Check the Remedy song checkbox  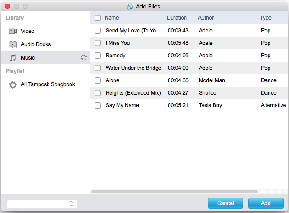98,56
